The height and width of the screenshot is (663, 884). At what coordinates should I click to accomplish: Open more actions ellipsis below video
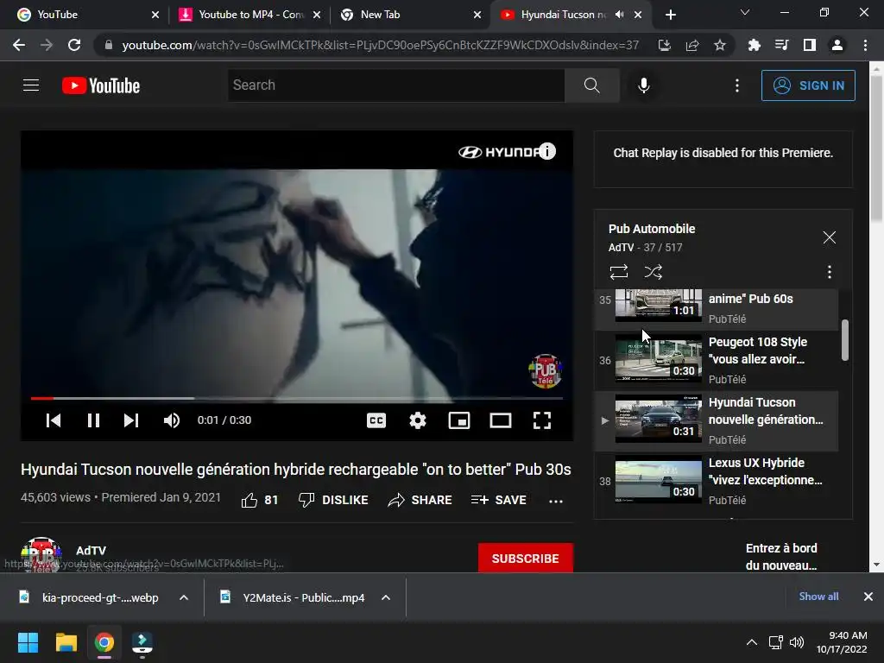click(556, 501)
